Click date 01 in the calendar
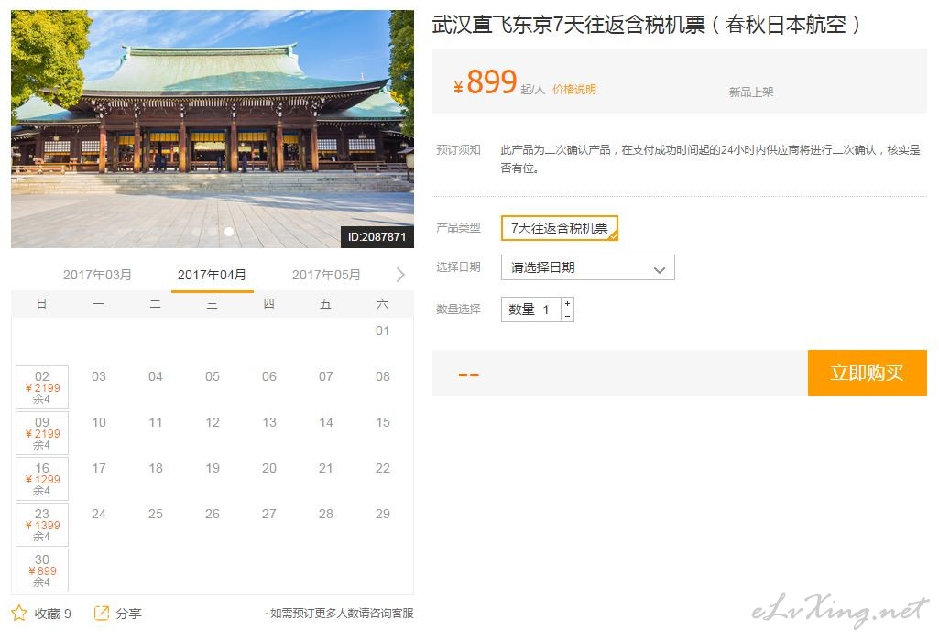 point(383,331)
